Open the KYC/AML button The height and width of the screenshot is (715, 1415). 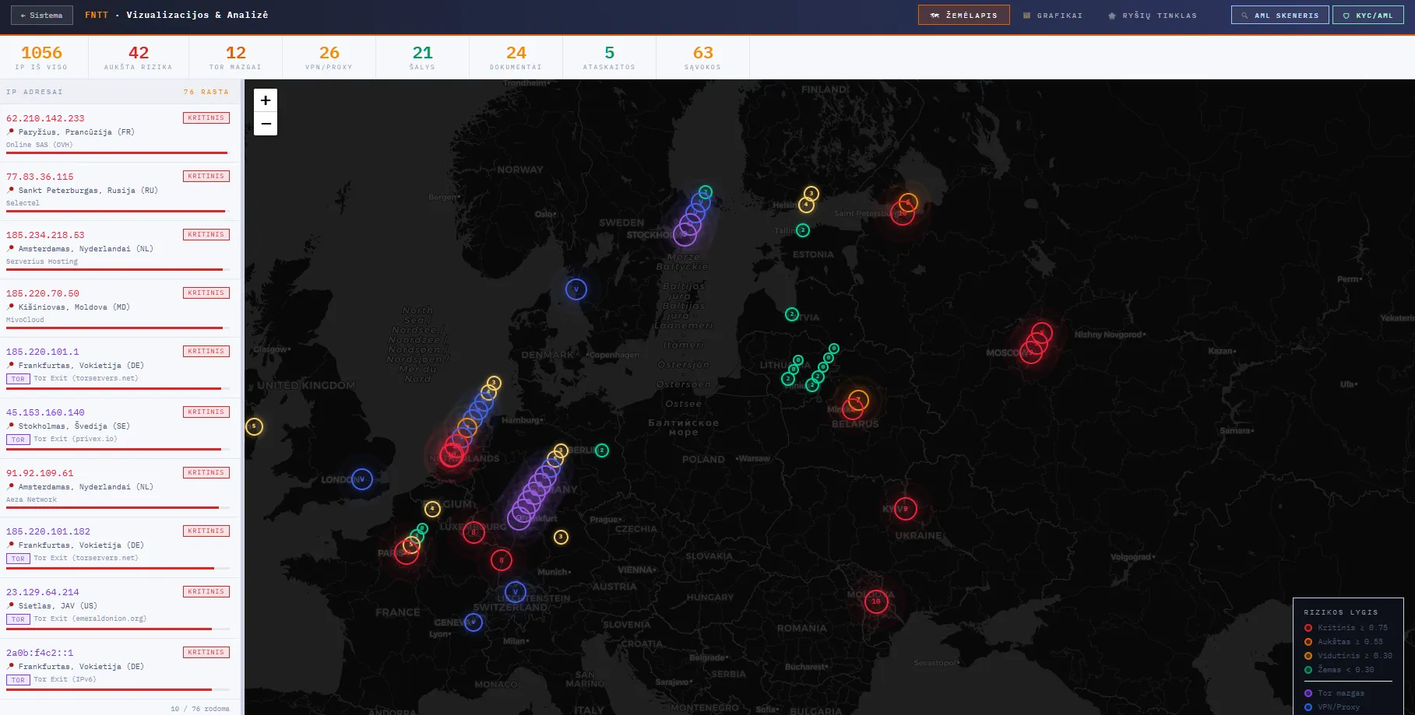tap(1367, 16)
